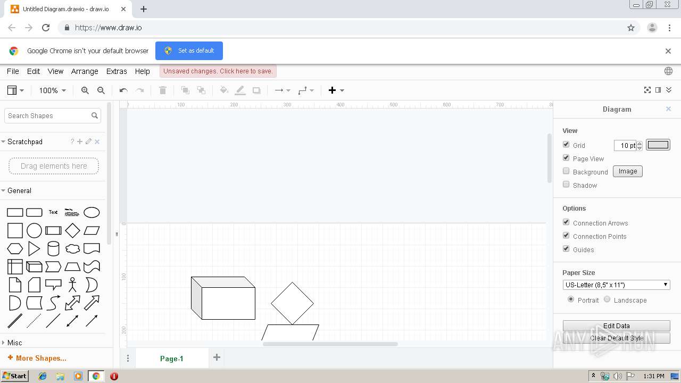Click the Fill Color bucket icon
Image resolution: width=681 pixels, height=383 pixels.
224,90
